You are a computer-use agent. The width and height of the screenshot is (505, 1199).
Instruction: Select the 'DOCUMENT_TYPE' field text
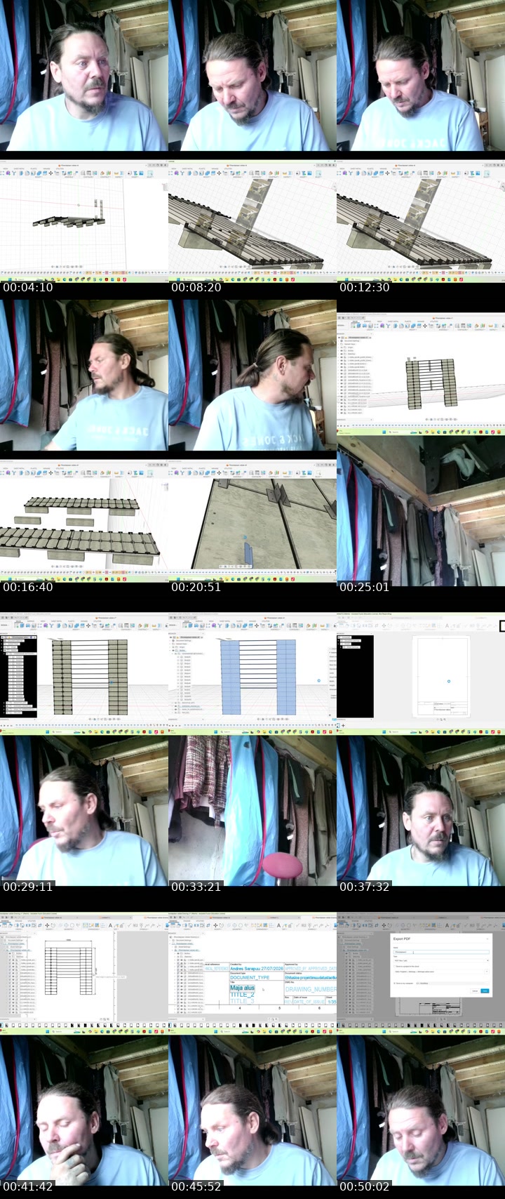[250, 977]
